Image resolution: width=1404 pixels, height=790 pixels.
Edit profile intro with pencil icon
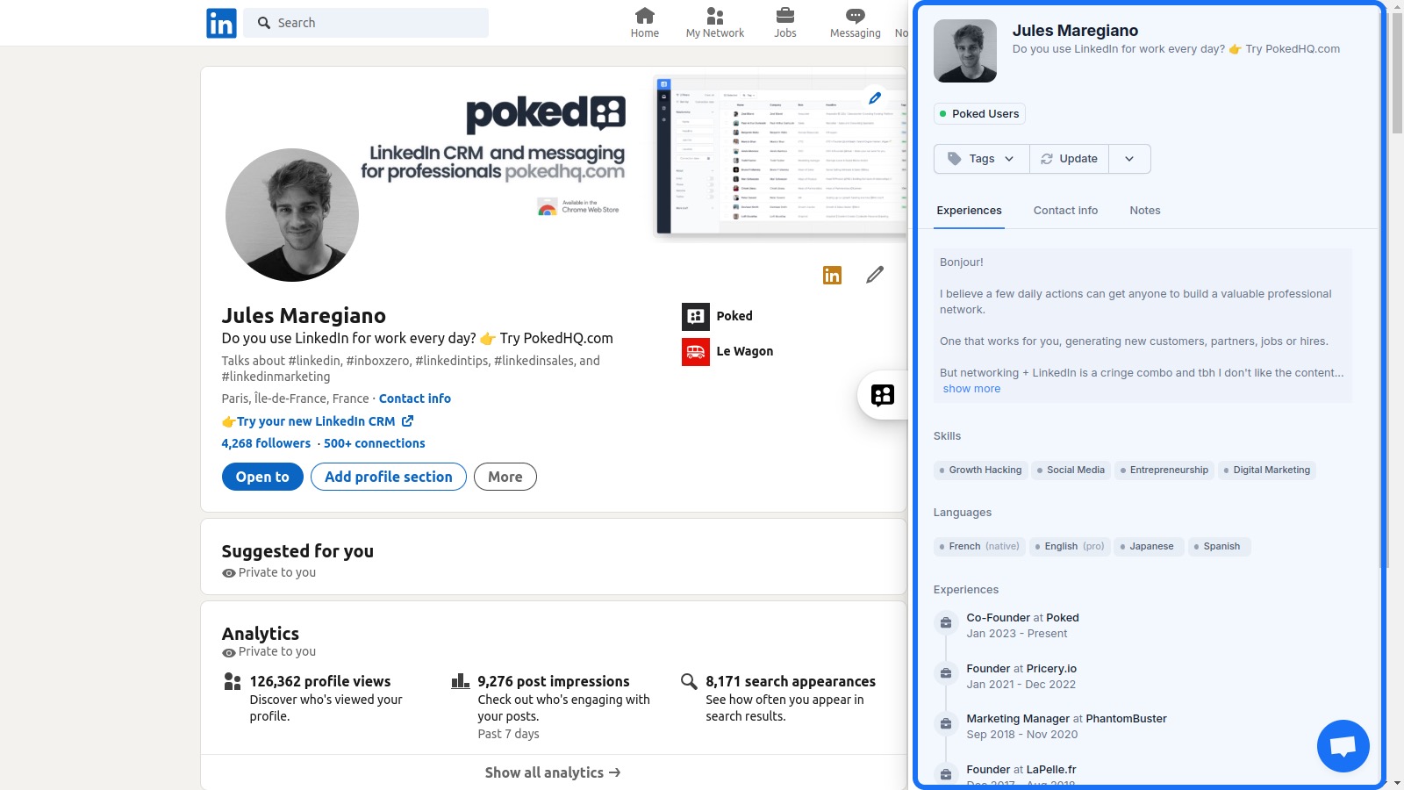click(875, 275)
